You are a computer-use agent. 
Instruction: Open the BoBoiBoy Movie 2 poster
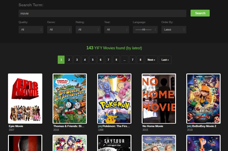(x=203, y=99)
